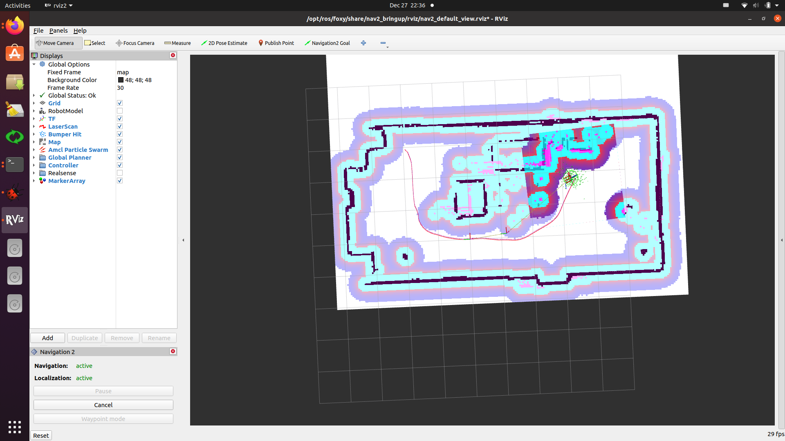Click the Background Color swatch
Image resolution: width=785 pixels, height=441 pixels.
[x=121, y=80]
